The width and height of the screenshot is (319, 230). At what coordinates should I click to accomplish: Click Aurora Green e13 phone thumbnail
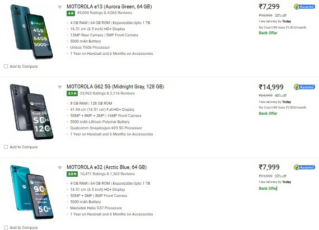31,32
